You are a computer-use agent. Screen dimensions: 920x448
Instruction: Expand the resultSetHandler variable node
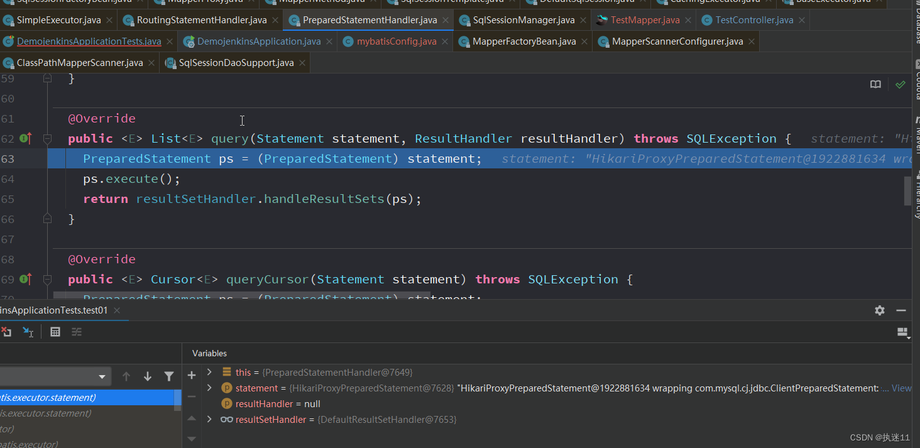(x=209, y=419)
